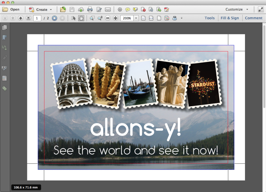Screen dimensions: 266x192
Task: Open the Create PDF dropdown
Action: [x=40, y=10]
